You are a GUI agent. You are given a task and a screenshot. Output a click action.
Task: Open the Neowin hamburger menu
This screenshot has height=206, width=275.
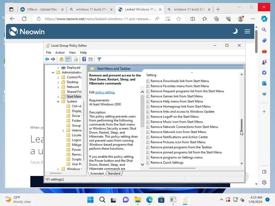pos(247,31)
